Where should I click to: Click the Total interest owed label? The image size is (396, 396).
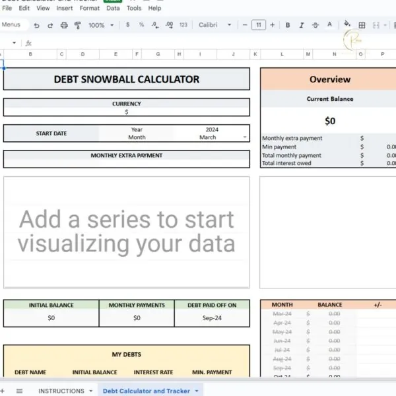click(x=286, y=163)
